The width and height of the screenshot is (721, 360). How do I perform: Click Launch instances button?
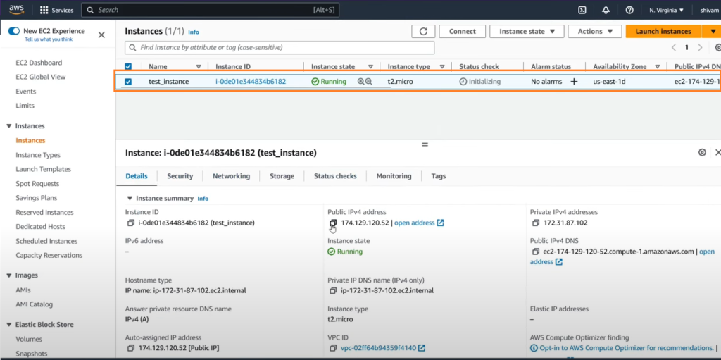pos(663,31)
